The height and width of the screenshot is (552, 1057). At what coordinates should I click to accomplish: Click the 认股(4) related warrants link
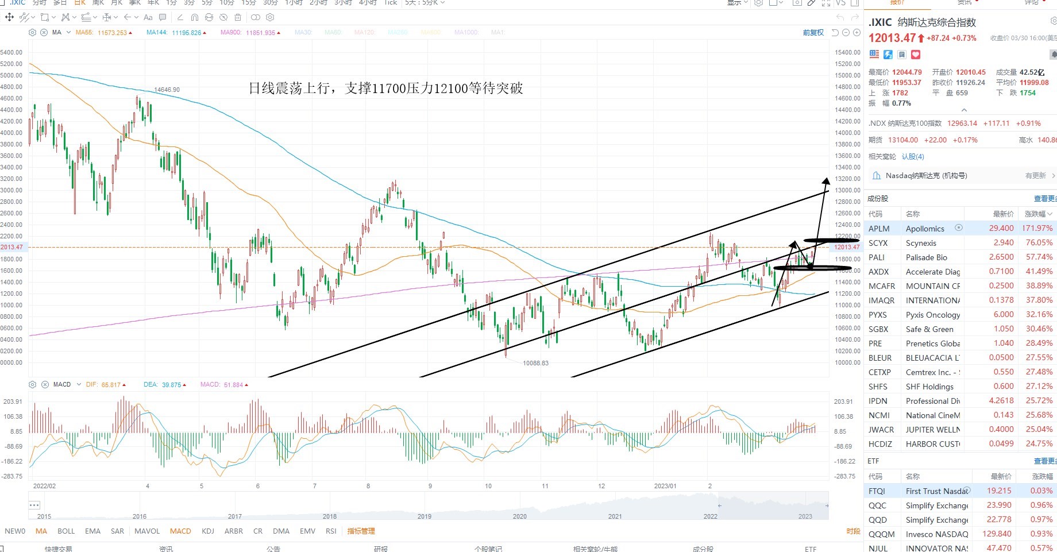[913, 156]
